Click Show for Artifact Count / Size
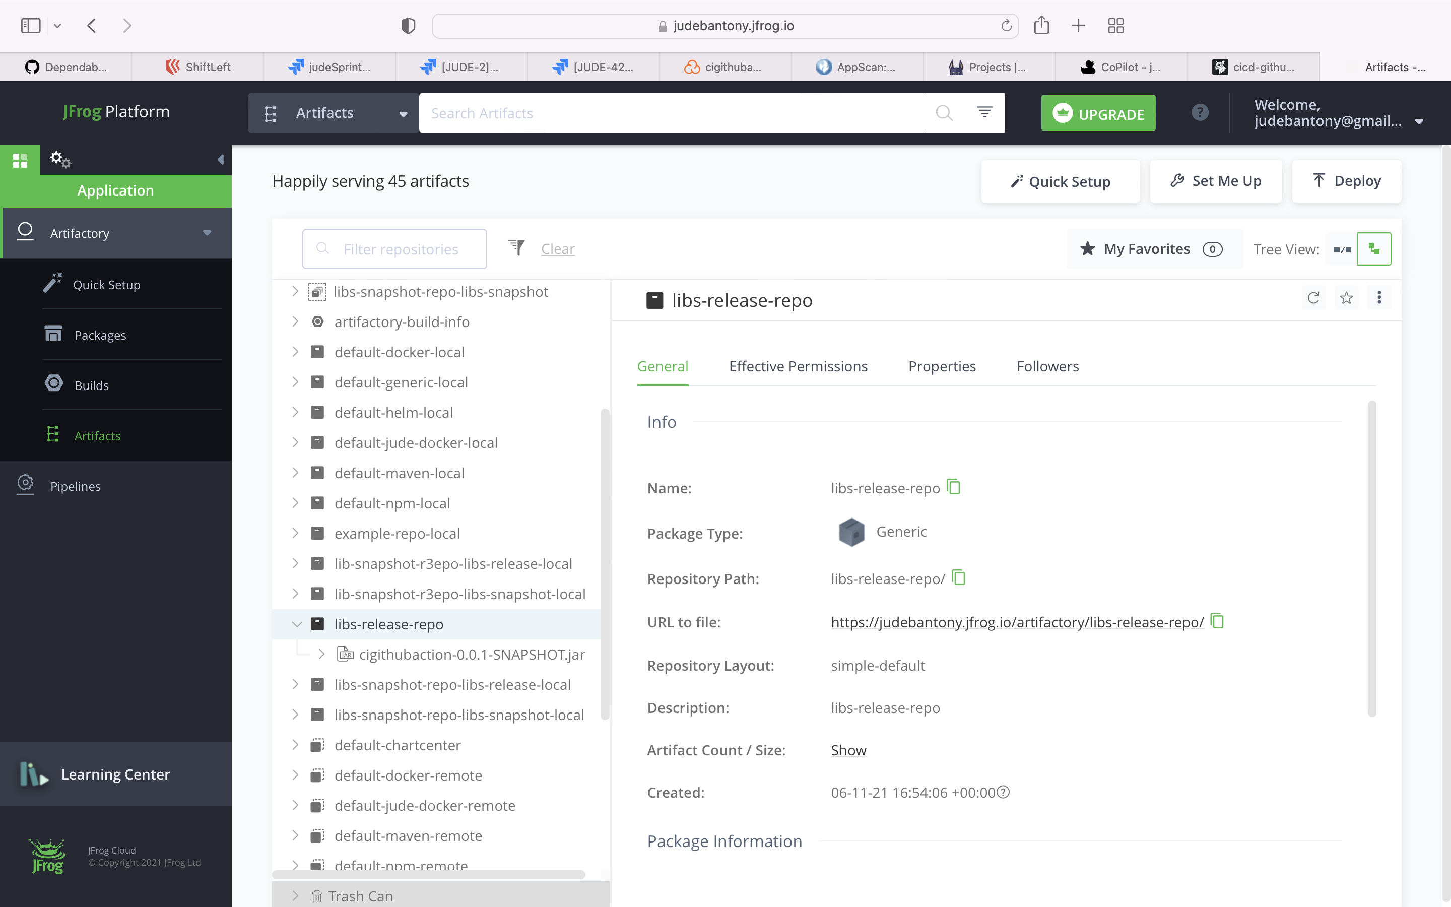The width and height of the screenshot is (1451, 907). click(x=848, y=750)
